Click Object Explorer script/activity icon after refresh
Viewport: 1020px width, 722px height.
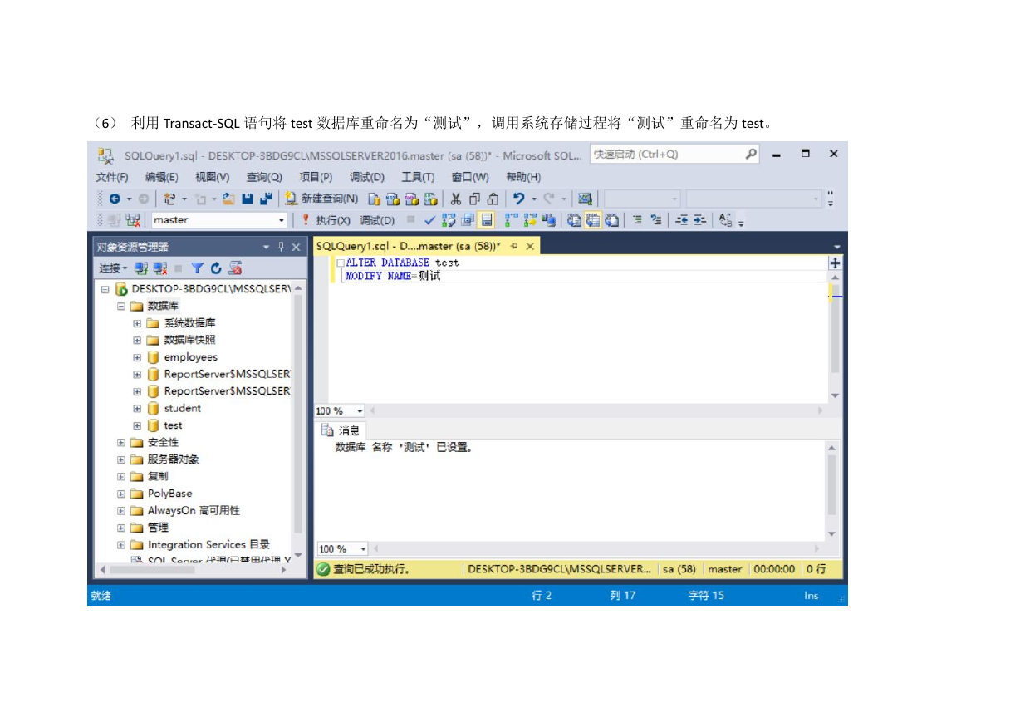point(235,268)
